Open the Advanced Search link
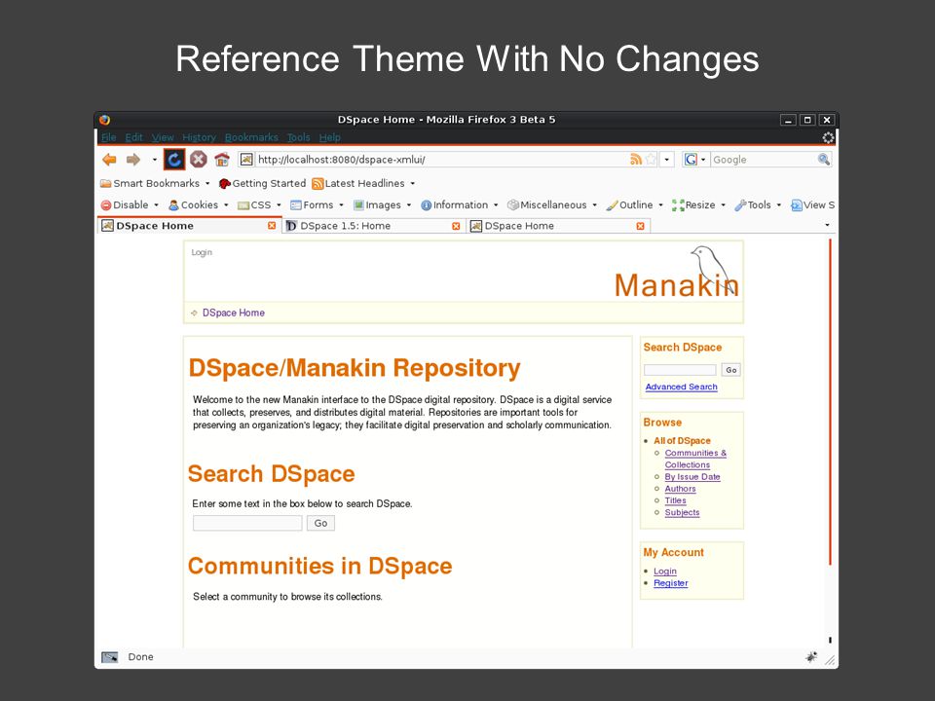The image size is (935, 701). point(682,387)
